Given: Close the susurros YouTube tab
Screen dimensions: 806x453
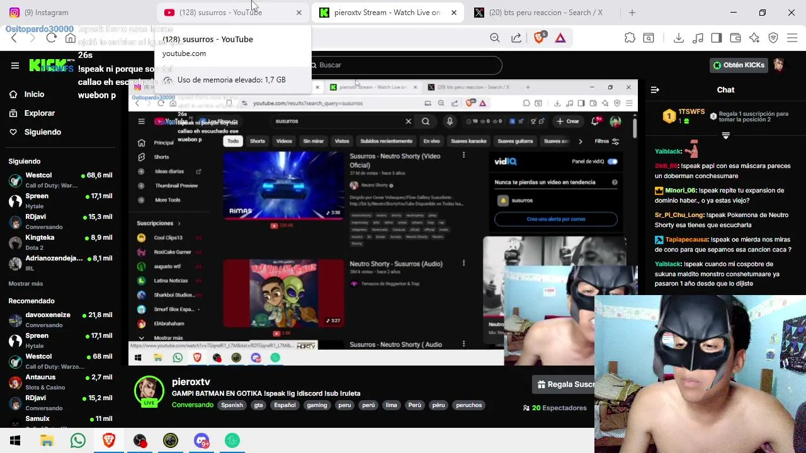Looking at the screenshot, I should pos(299,12).
